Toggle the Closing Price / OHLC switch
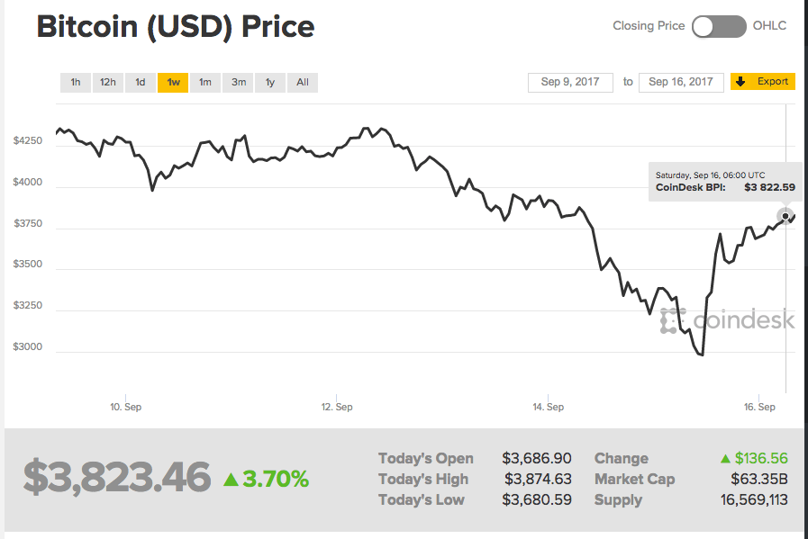Screen dimensions: 808x539 point(719,26)
